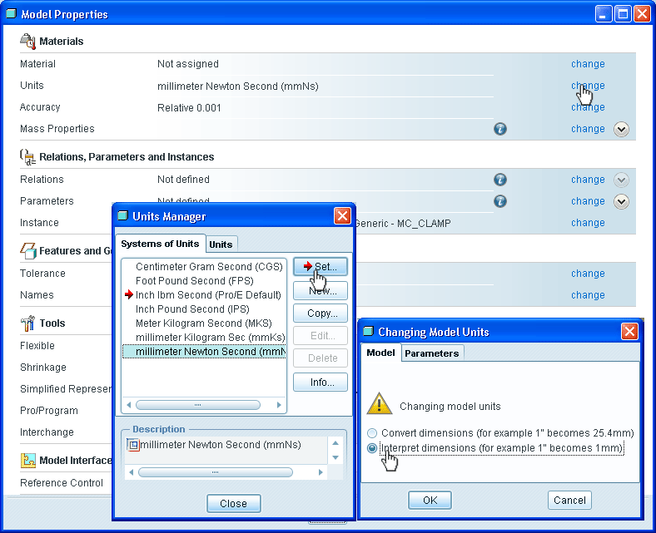Click the Mass Properties info icon
656x533 pixels.
500,129
